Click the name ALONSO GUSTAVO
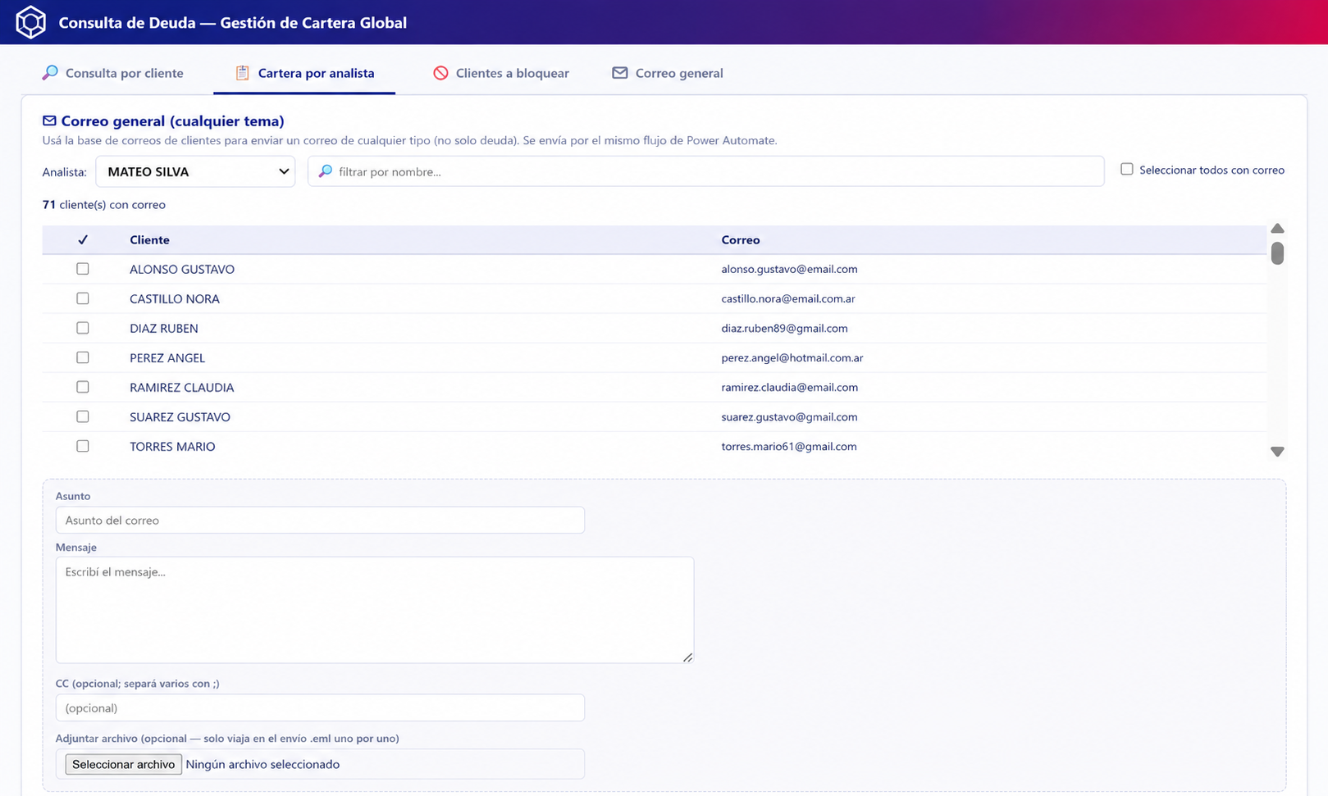The height and width of the screenshot is (796, 1328). [182, 269]
